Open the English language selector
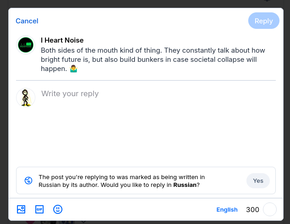 [227, 210]
